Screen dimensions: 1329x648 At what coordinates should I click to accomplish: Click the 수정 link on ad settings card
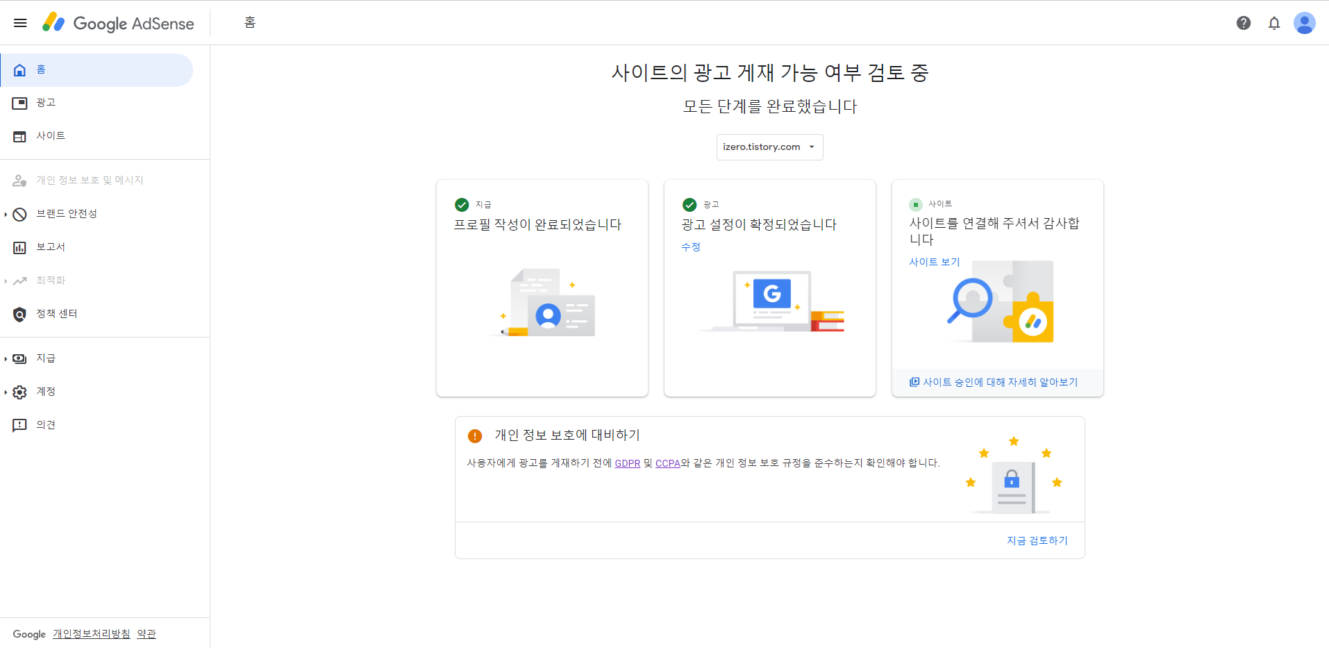pos(691,247)
